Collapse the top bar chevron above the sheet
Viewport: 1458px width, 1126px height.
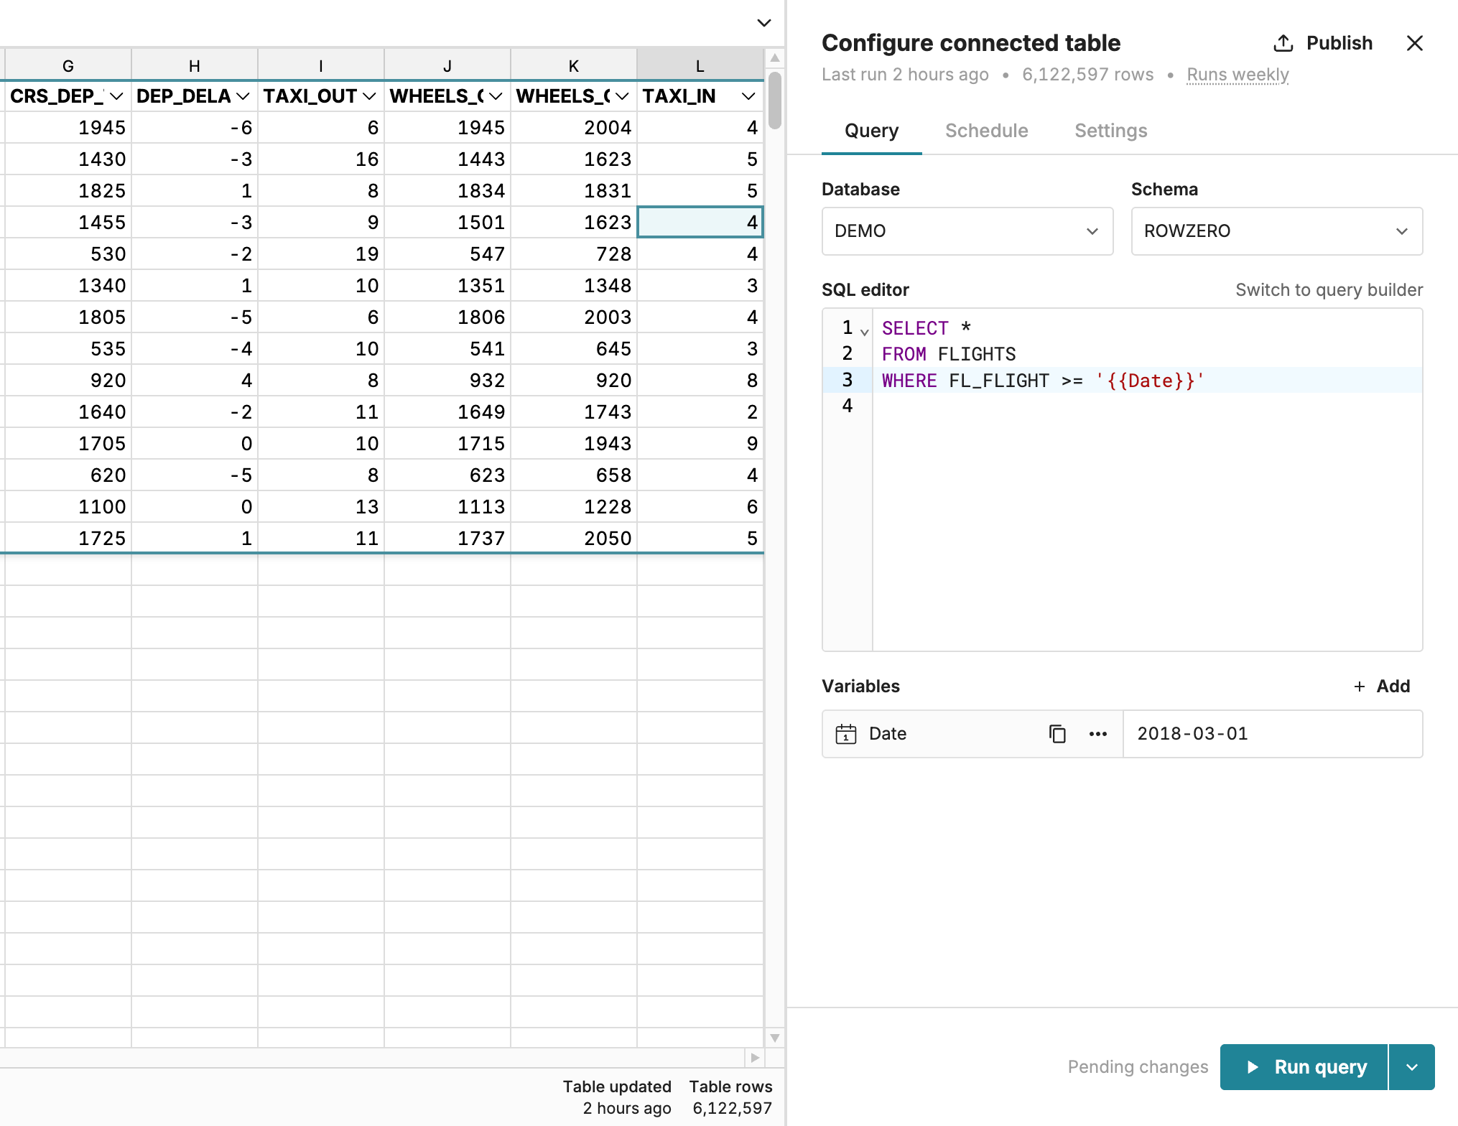(764, 23)
